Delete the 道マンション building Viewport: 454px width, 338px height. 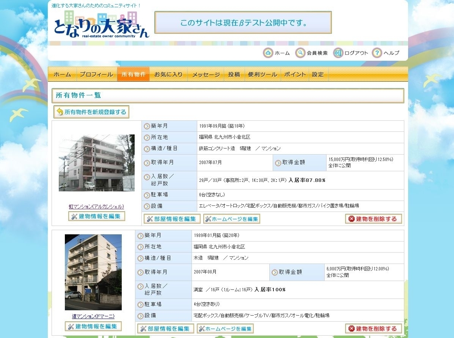pos(374,329)
